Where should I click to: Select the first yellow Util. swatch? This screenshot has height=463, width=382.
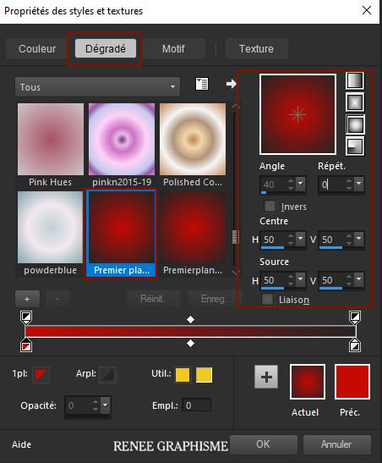point(183,375)
